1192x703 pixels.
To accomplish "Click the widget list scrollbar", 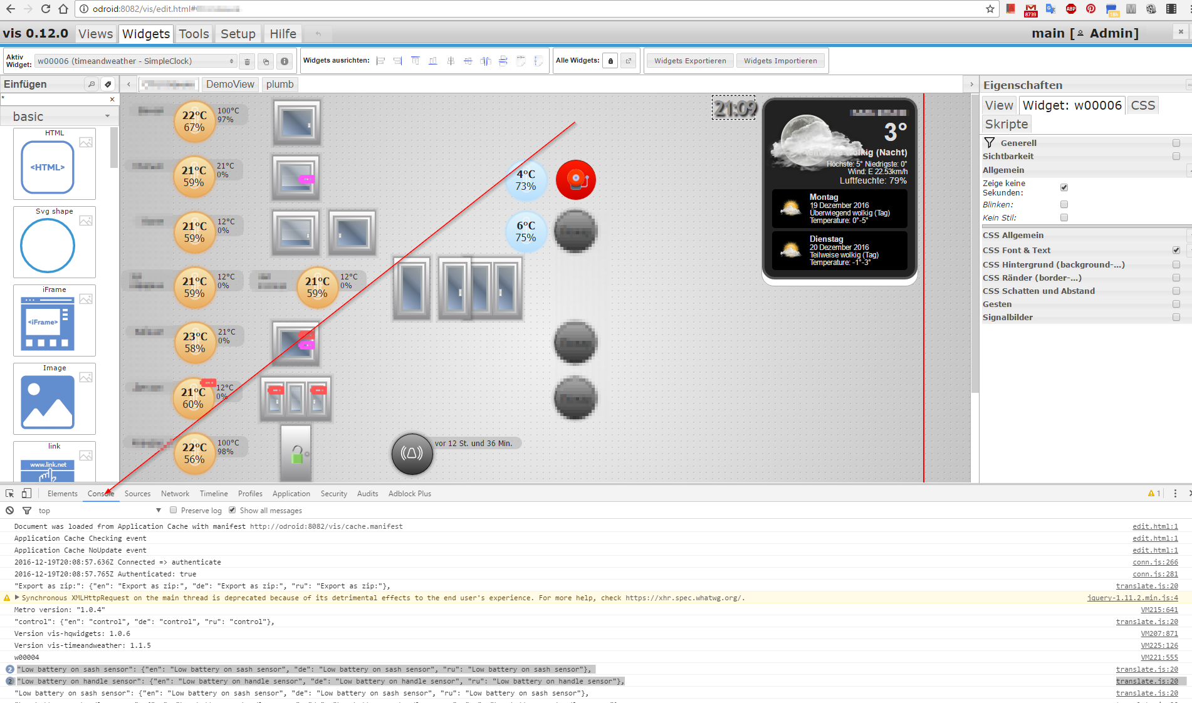I will tap(114, 148).
